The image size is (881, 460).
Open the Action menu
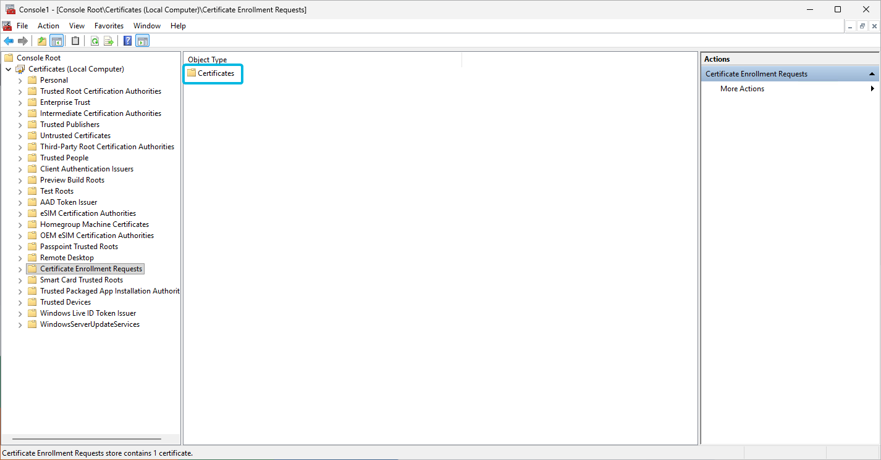[x=48, y=26]
